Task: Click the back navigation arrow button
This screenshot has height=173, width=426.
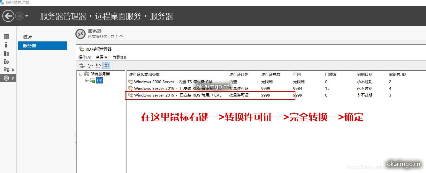Action: point(8,16)
